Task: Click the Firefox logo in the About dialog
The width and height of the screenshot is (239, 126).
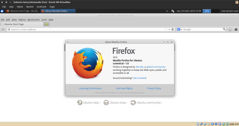Action: [88, 63]
